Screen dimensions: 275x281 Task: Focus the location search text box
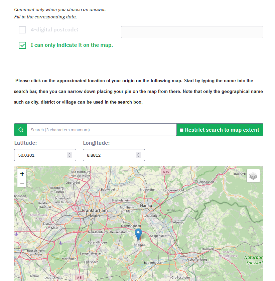click(x=101, y=130)
